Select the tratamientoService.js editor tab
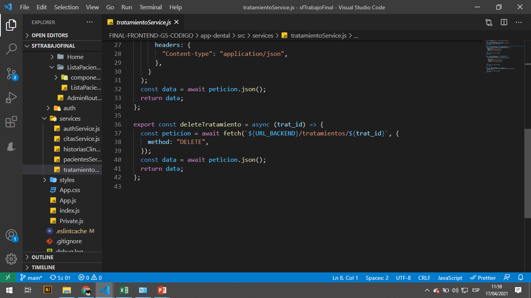This screenshot has height=298, width=531. click(143, 23)
